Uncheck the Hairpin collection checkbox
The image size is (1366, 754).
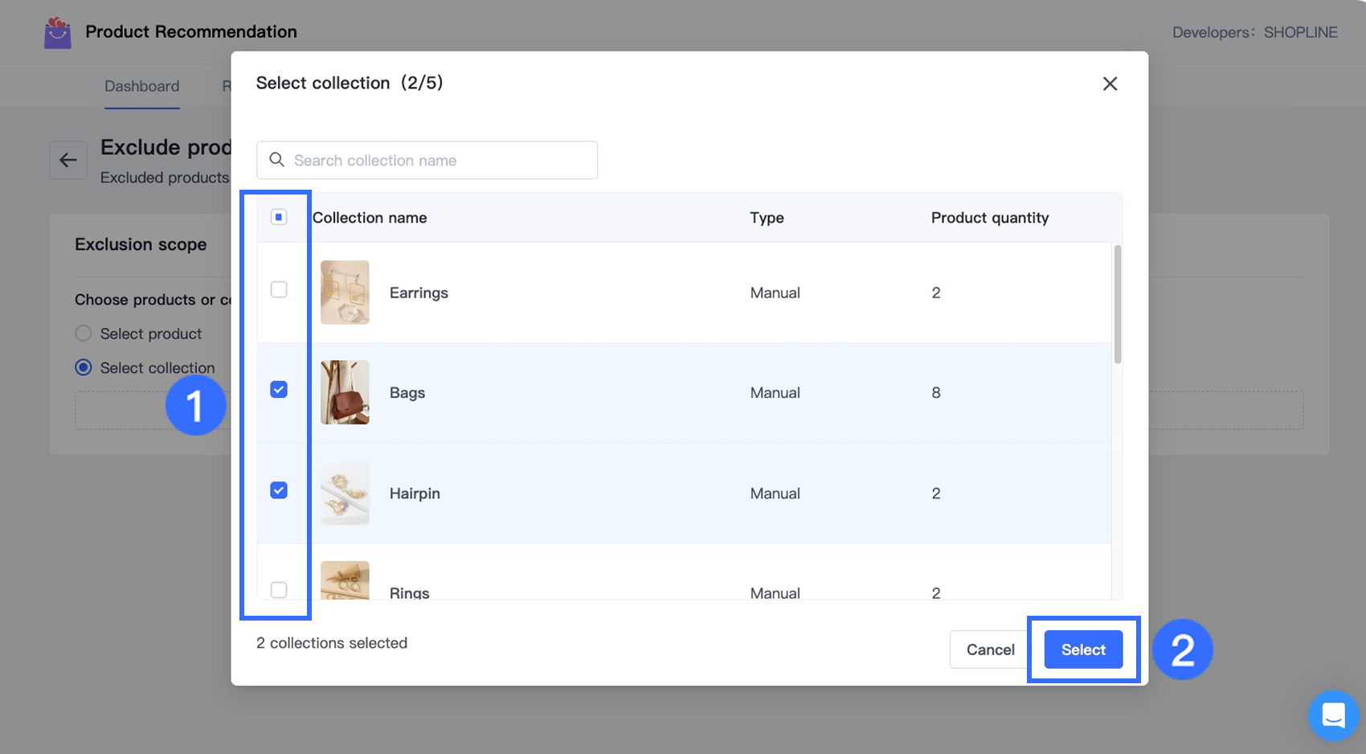(279, 490)
